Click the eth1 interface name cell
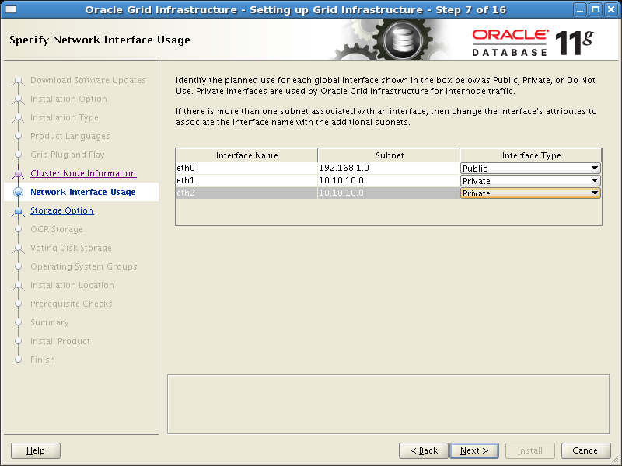Image resolution: width=622 pixels, height=466 pixels. pyautogui.click(x=246, y=181)
